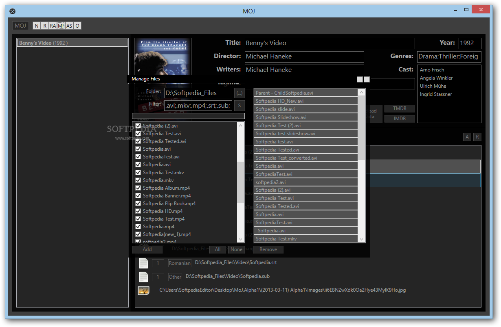Click the up arrow of the checkbox list scrollbar

(240, 126)
